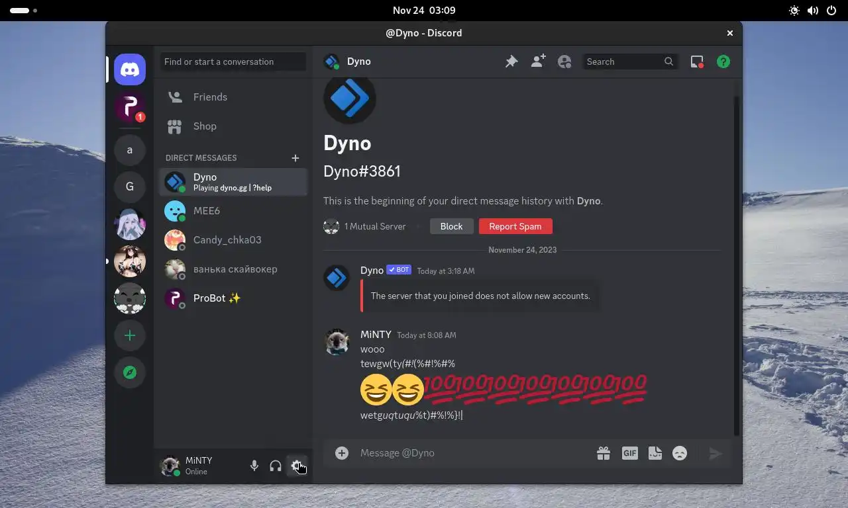Show pinned messages
Viewport: 848px width, 508px height.
(x=511, y=62)
